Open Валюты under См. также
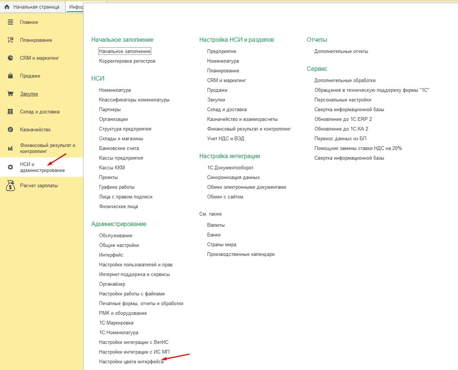Viewport: 458px width, 370px height. pyautogui.click(x=216, y=225)
